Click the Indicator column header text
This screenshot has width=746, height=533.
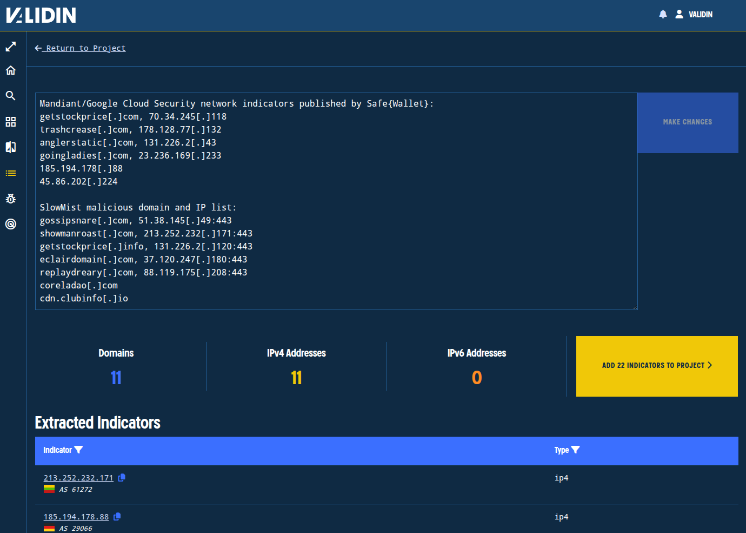(57, 450)
